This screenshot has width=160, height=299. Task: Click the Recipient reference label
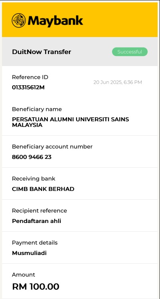(x=40, y=211)
